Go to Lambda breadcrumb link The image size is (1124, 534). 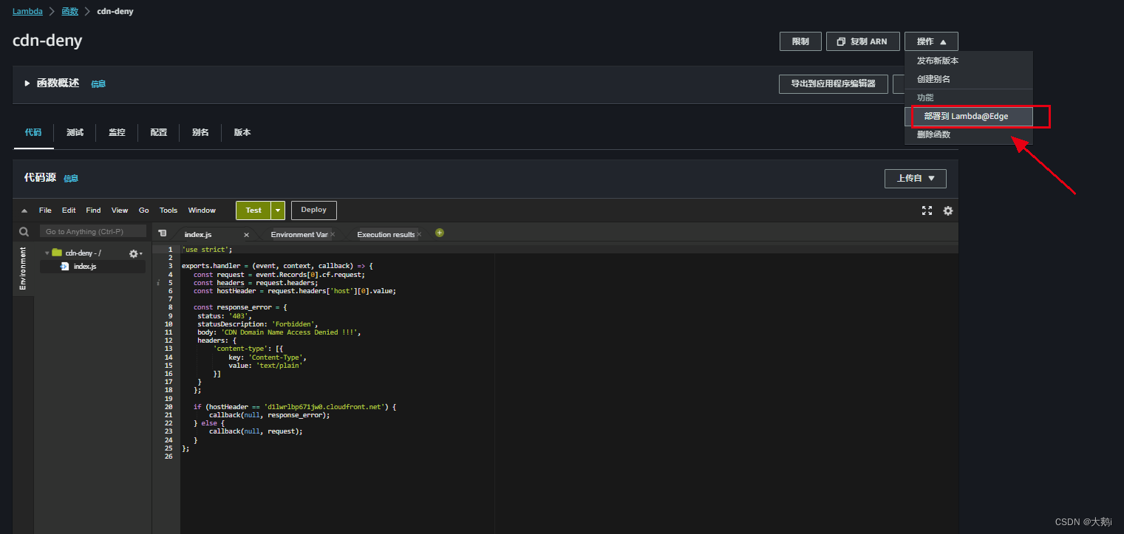pyautogui.click(x=27, y=11)
